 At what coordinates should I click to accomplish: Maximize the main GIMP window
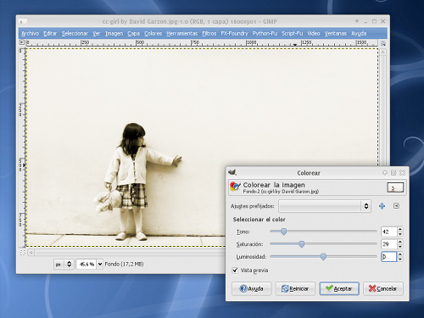(374, 21)
